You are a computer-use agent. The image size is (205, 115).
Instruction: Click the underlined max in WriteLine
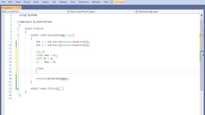click(63, 79)
